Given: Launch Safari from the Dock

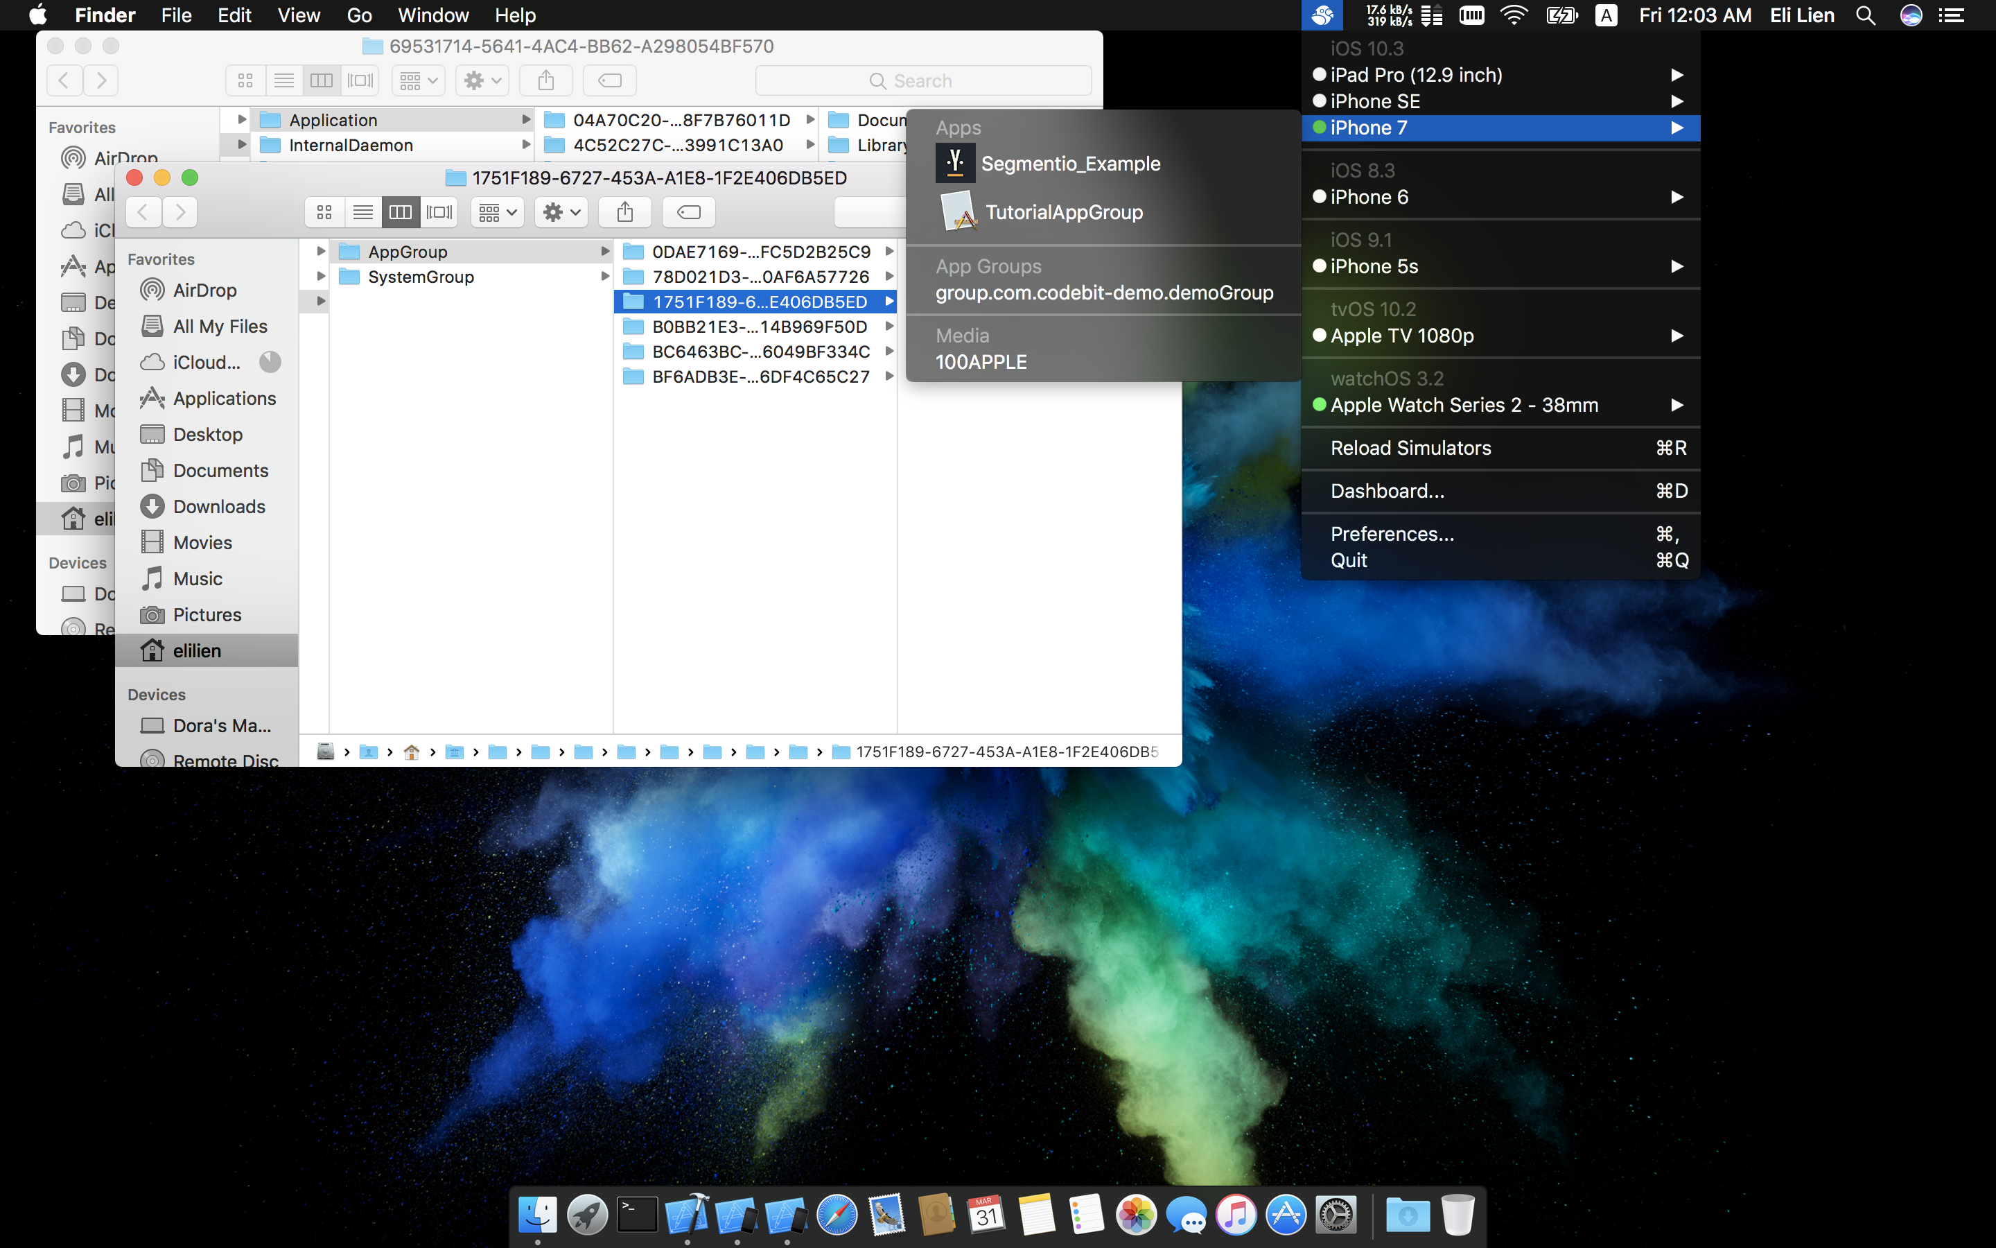Looking at the screenshot, I should (837, 1214).
